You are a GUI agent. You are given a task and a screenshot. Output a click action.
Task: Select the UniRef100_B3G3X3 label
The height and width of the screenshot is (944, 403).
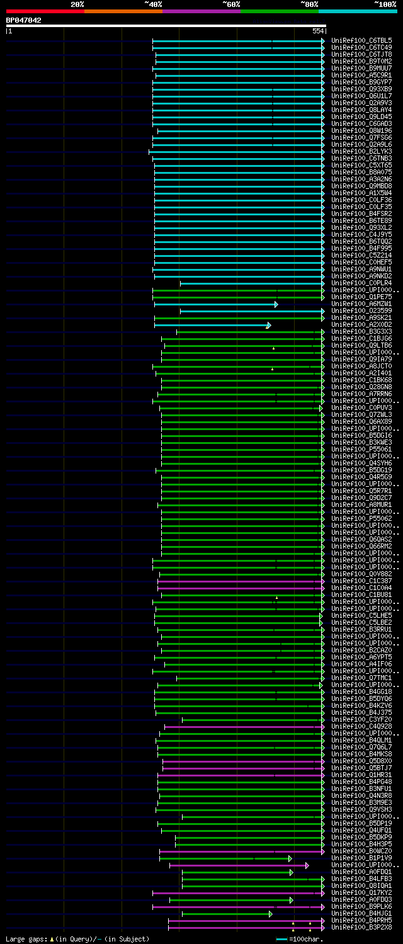pyautogui.click(x=361, y=331)
